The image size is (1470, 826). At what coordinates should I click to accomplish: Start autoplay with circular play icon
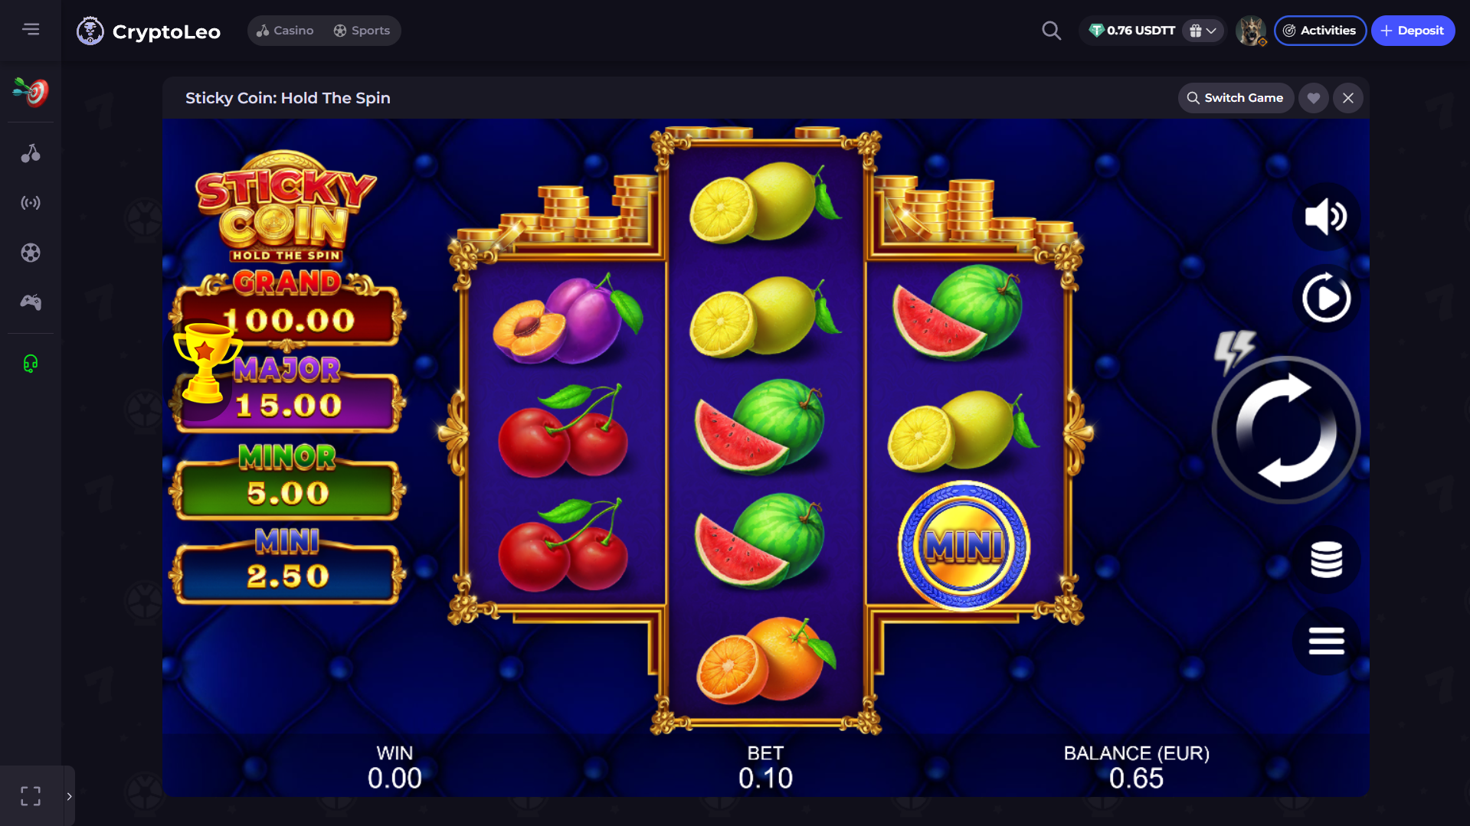[1326, 298]
